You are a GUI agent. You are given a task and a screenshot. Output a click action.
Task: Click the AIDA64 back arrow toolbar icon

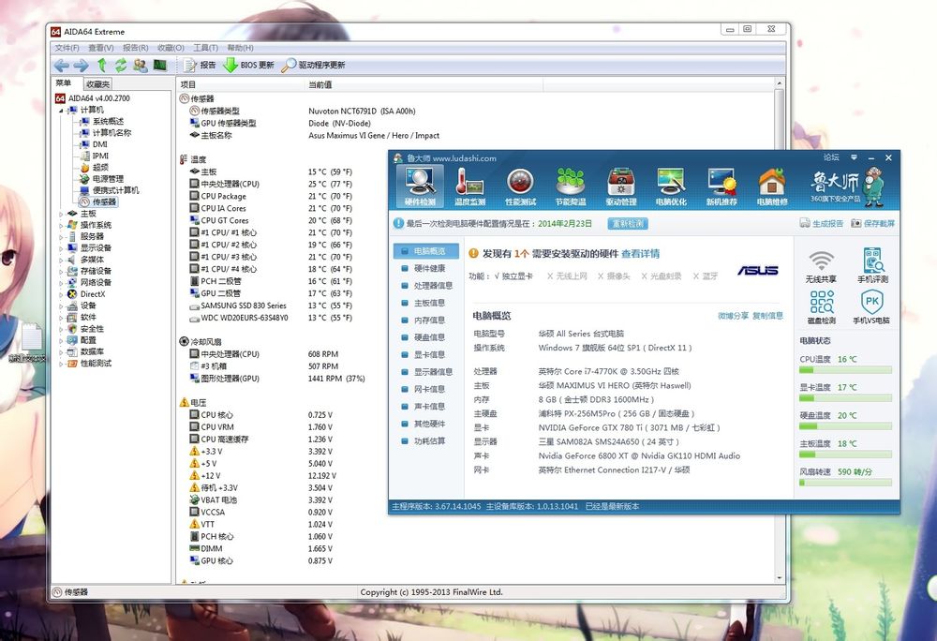(x=62, y=65)
